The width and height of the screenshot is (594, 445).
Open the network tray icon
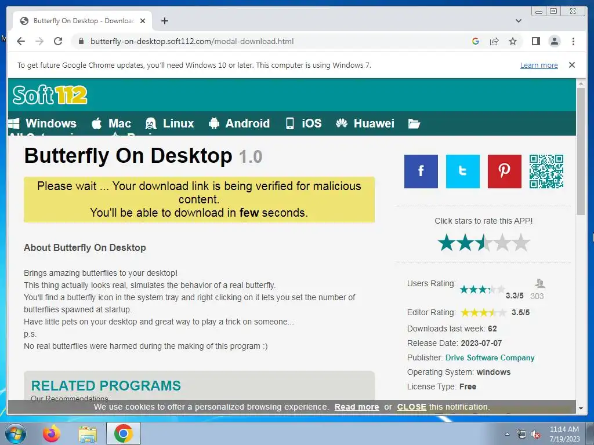(x=521, y=434)
